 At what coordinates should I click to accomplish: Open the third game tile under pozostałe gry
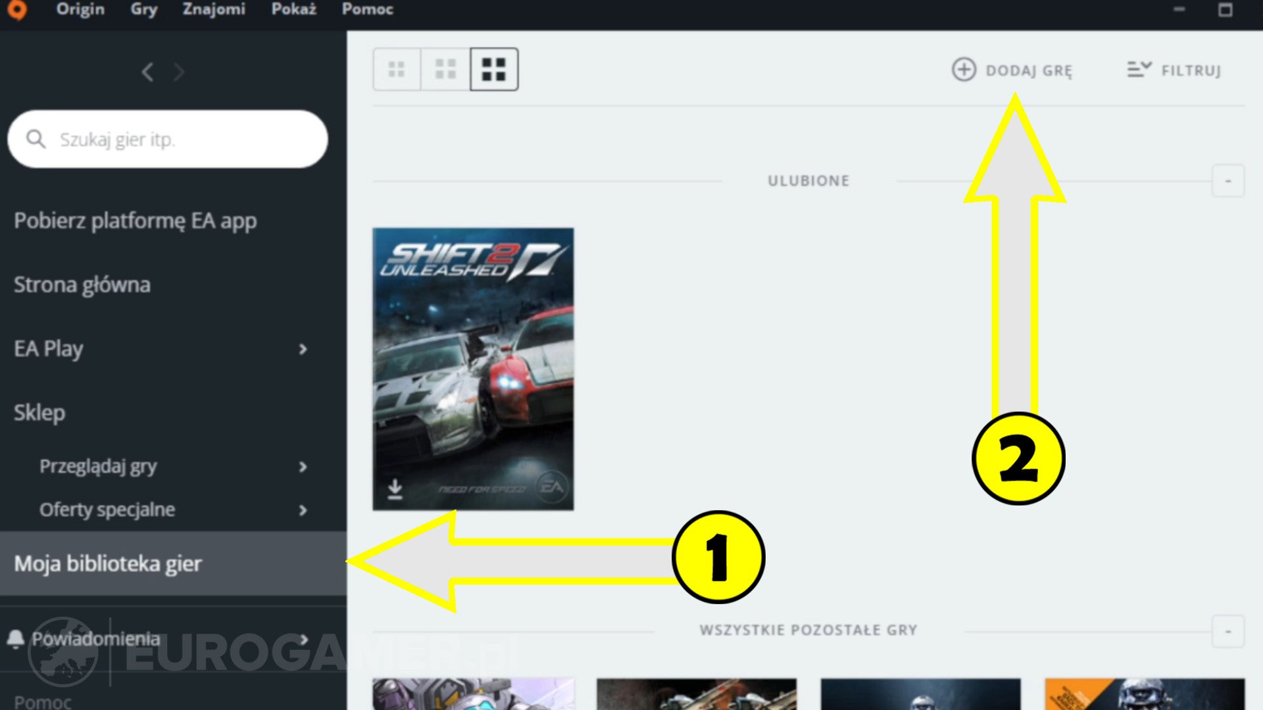click(x=921, y=694)
